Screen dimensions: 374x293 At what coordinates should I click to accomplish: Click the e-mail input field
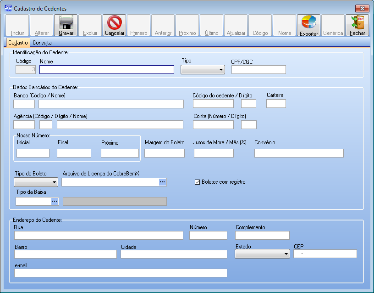click(121, 273)
